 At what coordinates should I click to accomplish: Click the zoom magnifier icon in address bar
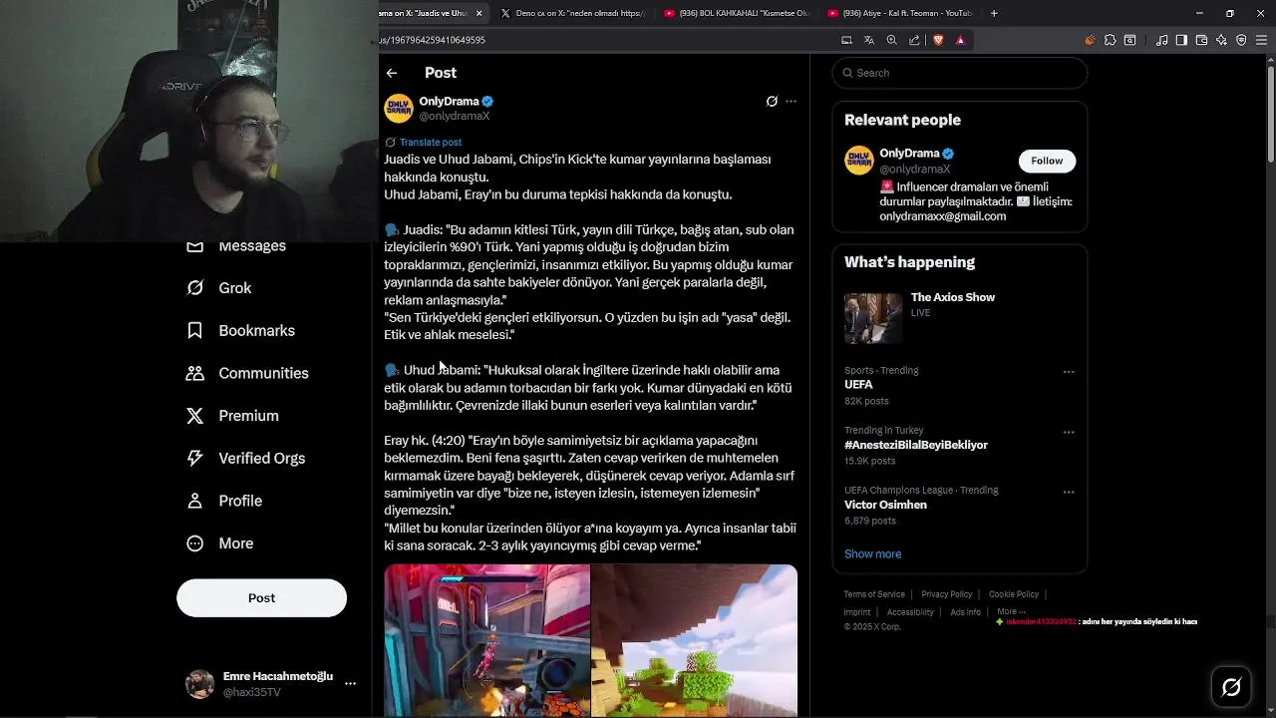coord(892,40)
